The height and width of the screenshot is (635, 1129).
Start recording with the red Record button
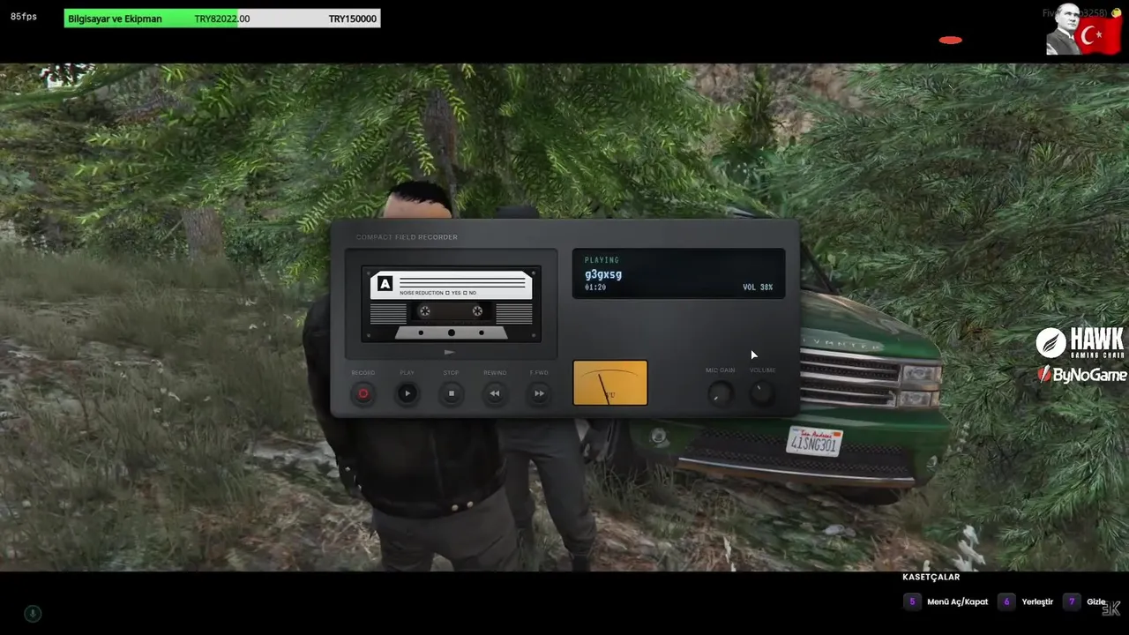[x=363, y=394]
